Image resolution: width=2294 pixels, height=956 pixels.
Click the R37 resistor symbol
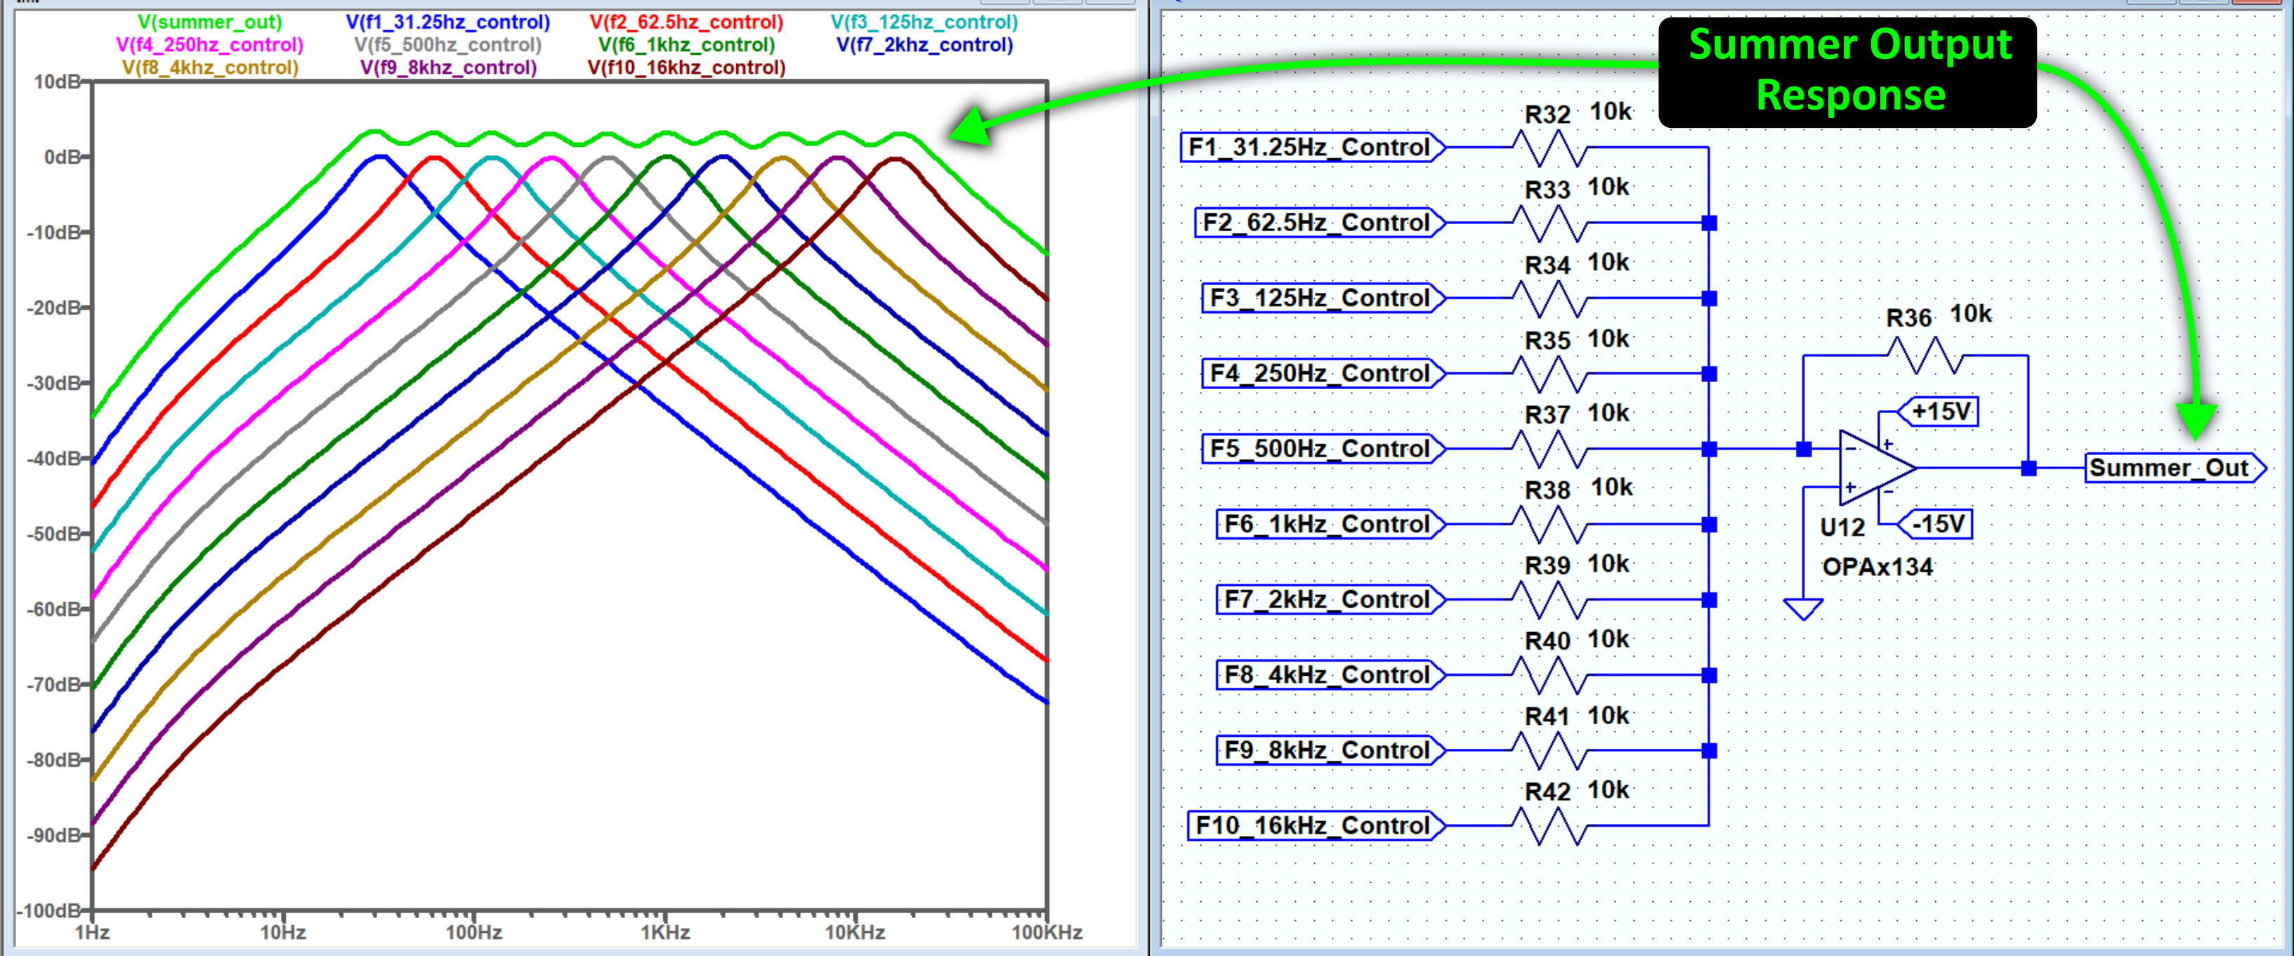[x=1550, y=449]
